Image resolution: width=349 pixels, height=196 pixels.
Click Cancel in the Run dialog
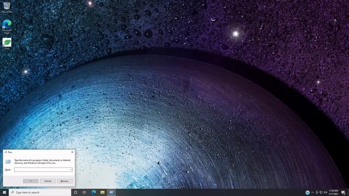47,181
